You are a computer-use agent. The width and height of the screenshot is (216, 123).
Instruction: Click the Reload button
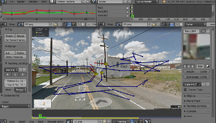(x=21, y=36)
